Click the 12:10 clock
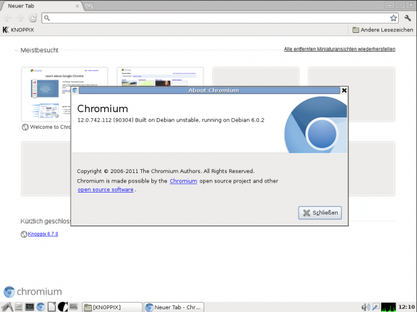This screenshot has width=417, height=312. [x=407, y=307]
